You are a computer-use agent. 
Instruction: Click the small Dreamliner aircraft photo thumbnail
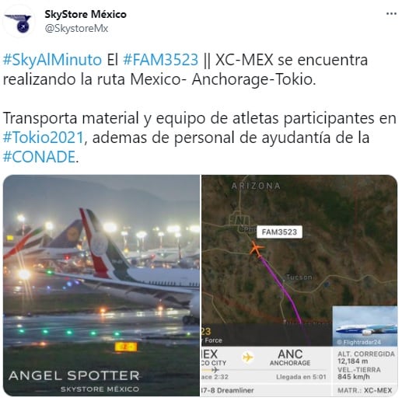coord(365,326)
